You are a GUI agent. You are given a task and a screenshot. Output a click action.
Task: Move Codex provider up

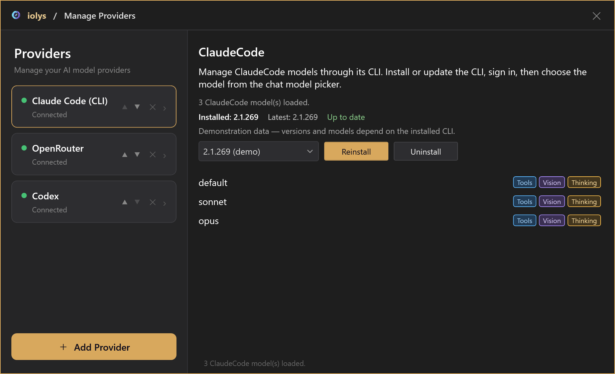click(x=125, y=202)
